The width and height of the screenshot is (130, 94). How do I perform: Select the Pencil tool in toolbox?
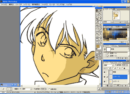[100, 22]
